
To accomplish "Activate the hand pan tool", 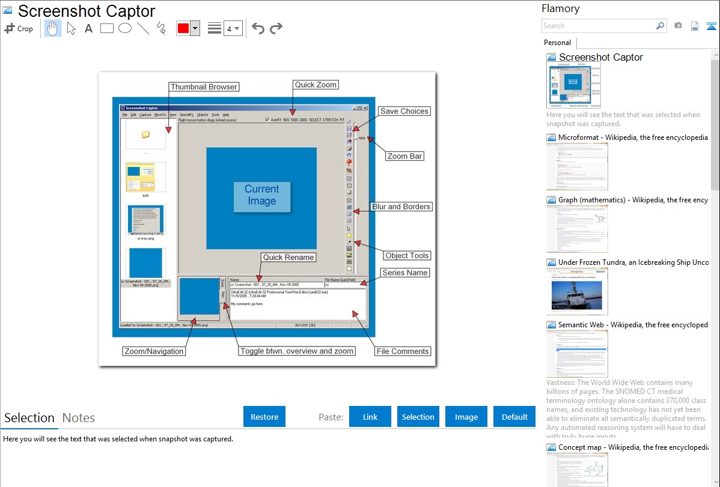I will (x=52, y=28).
